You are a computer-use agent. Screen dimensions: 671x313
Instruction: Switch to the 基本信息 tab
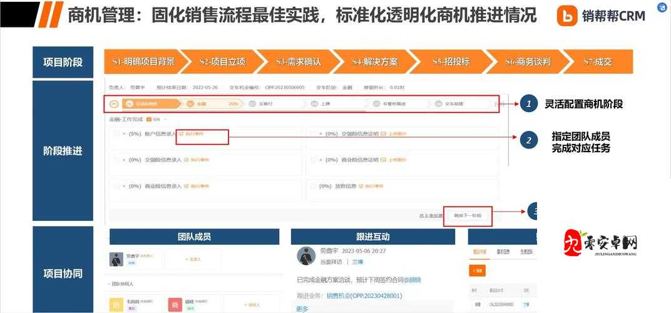(x=503, y=252)
